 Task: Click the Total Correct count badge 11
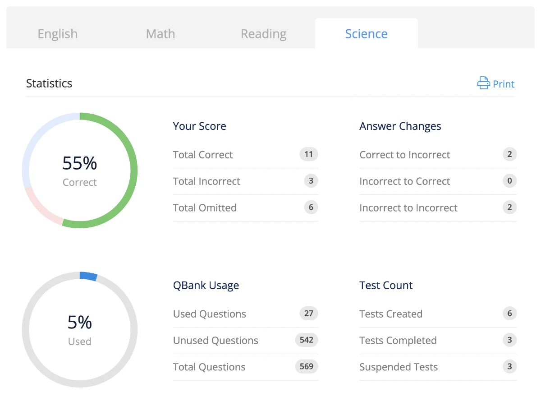point(309,154)
